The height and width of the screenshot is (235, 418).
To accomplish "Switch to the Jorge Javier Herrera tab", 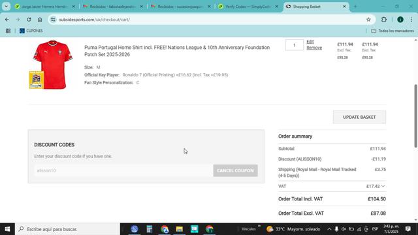I will (x=45, y=7).
